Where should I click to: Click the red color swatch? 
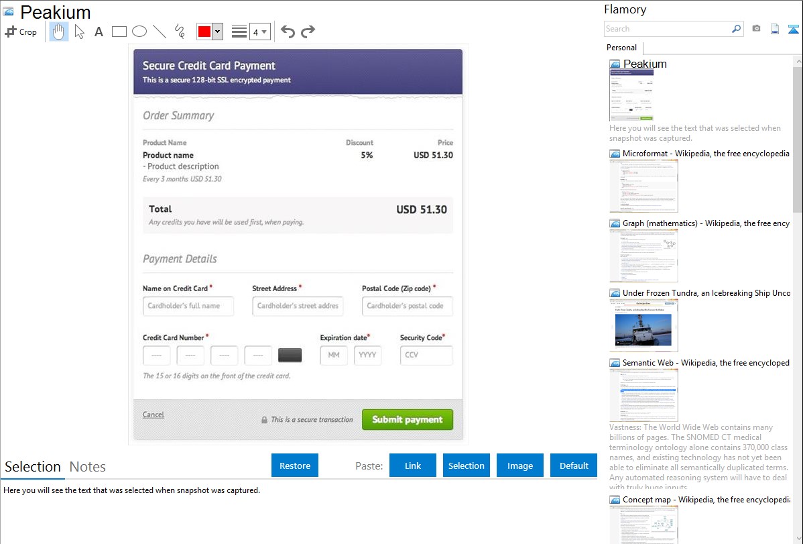point(204,32)
